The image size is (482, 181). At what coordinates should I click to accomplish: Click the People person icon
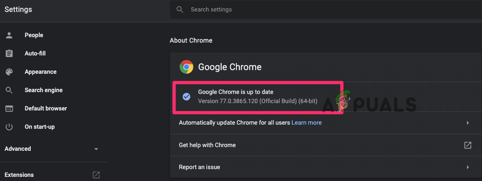pos(9,35)
